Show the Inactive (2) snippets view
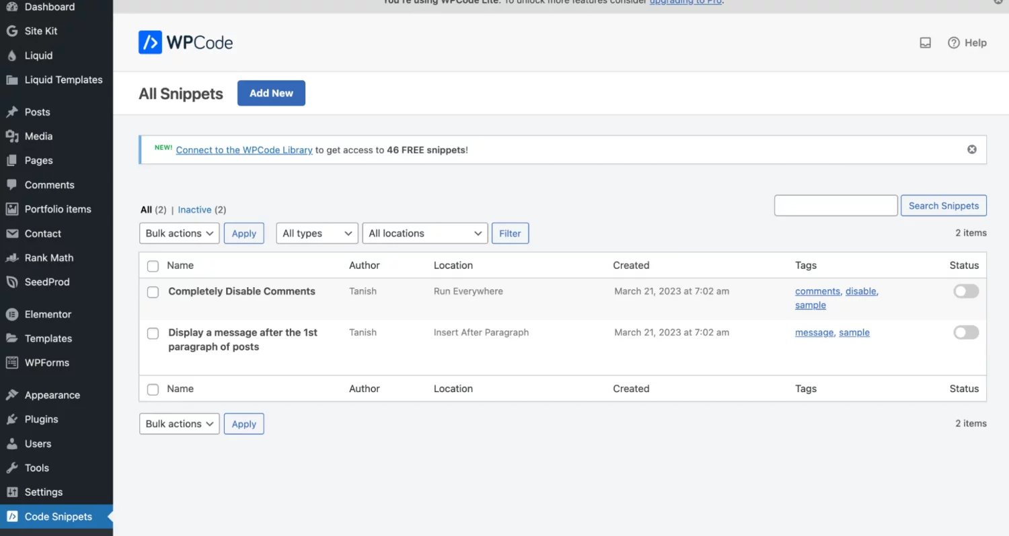This screenshot has height=536, width=1009. coord(202,210)
